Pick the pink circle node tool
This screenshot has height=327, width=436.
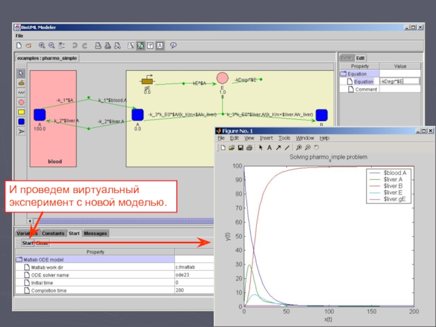pyautogui.click(x=21, y=102)
